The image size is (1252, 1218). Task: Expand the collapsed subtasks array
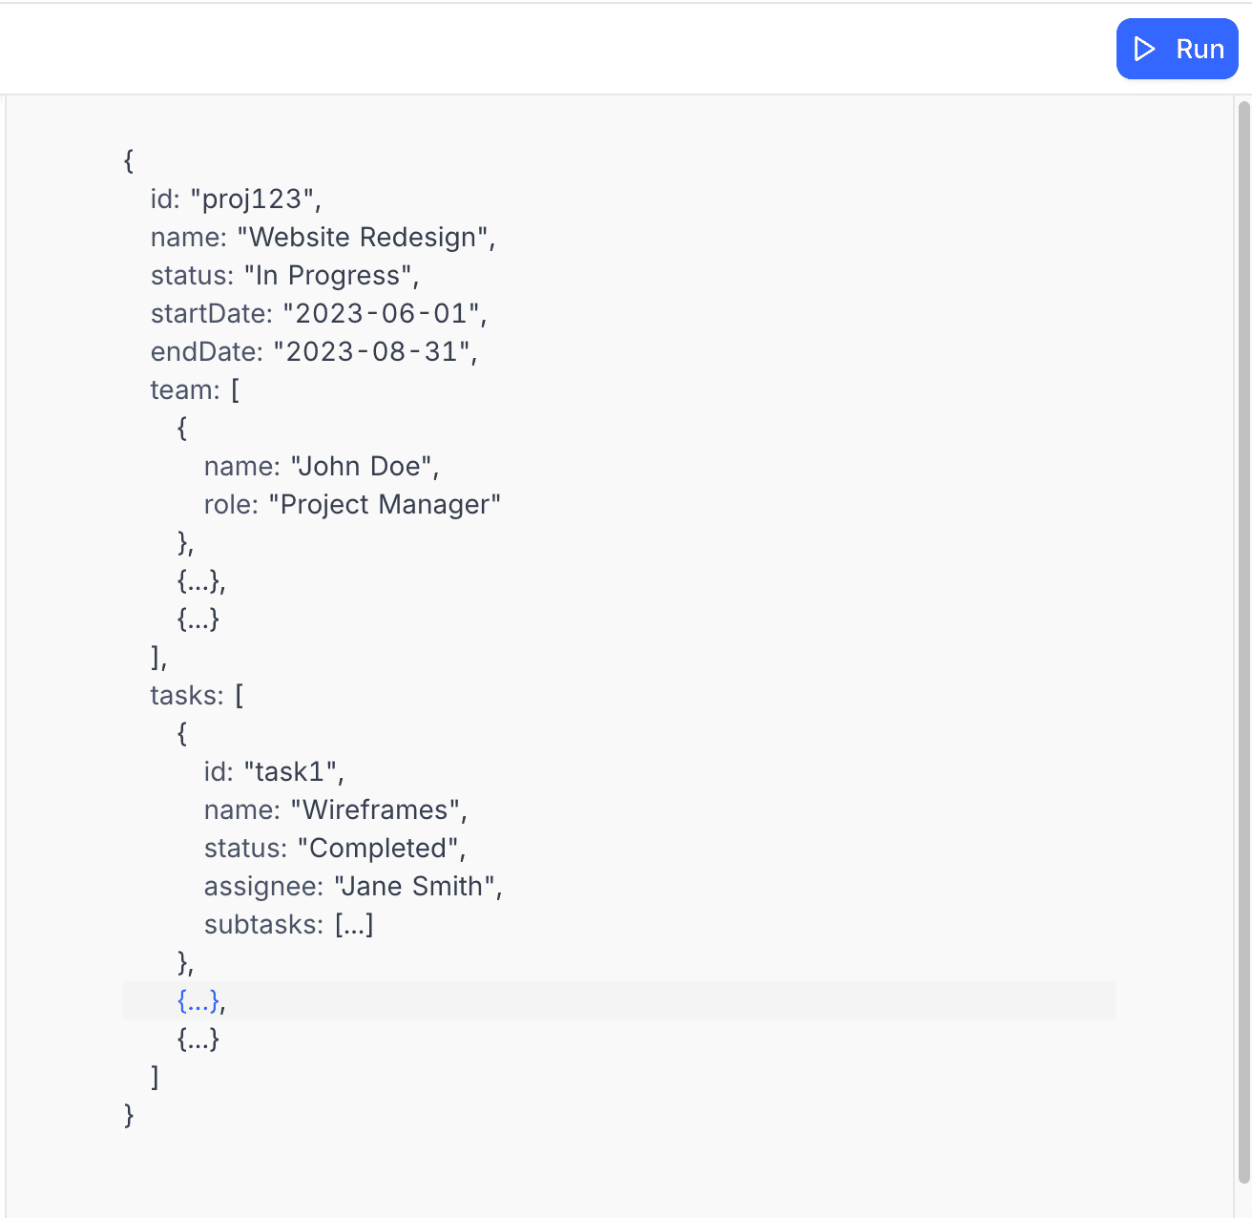(353, 924)
